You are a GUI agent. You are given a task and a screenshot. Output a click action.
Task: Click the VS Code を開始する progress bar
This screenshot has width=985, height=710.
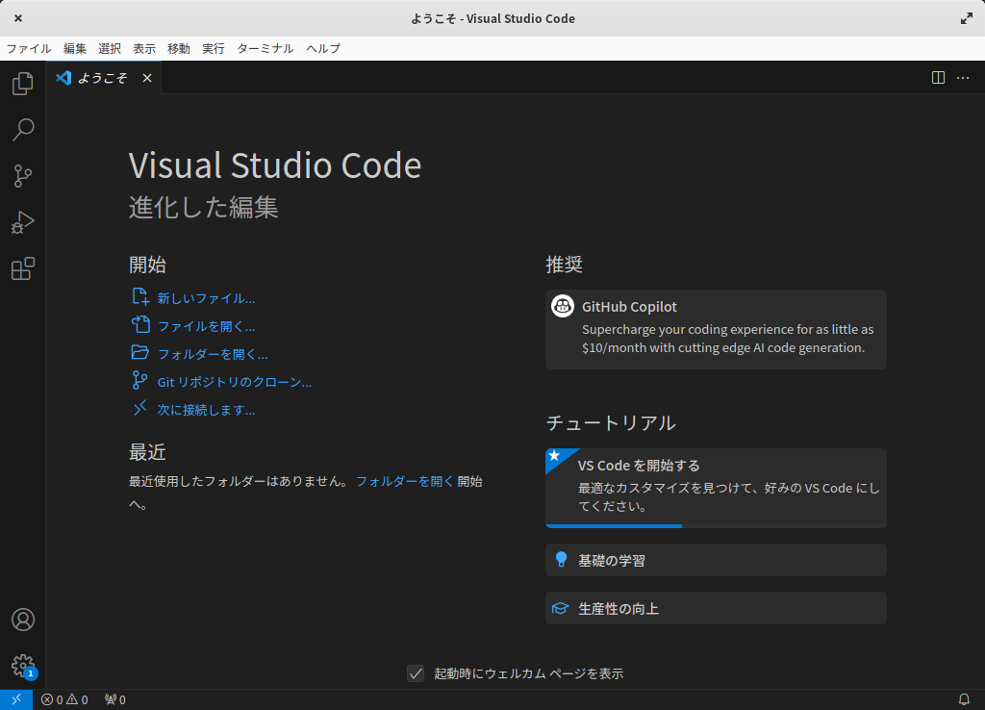716,526
